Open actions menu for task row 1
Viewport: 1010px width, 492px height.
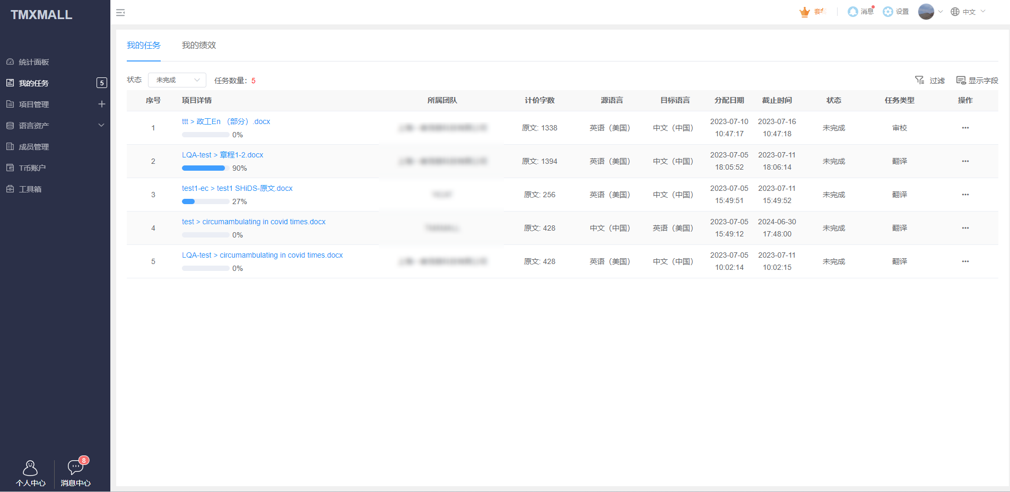[965, 128]
